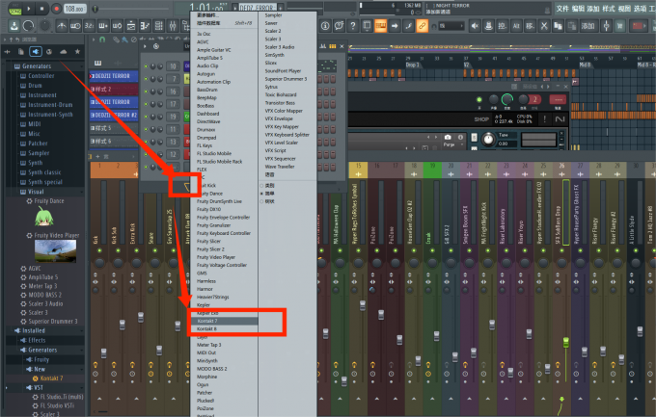Click the copy documents icon in toolbar
This screenshot has height=417, width=656.
[x=558, y=26]
